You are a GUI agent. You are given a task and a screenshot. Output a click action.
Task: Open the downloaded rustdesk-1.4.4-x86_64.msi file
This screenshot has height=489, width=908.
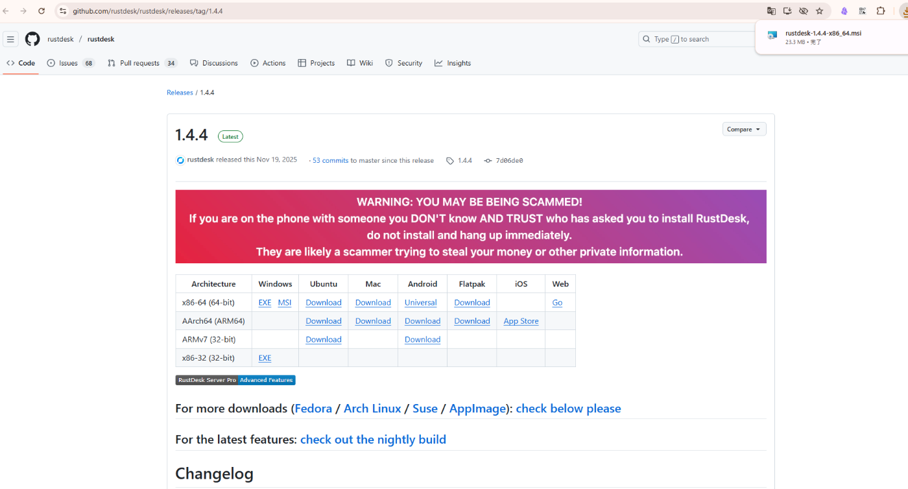coord(823,33)
